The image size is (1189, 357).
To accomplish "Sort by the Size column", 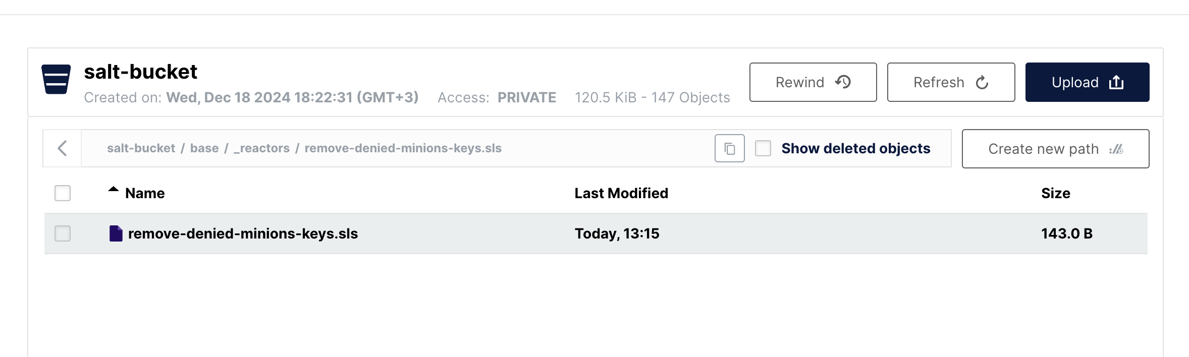I will pyautogui.click(x=1055, y=193).
